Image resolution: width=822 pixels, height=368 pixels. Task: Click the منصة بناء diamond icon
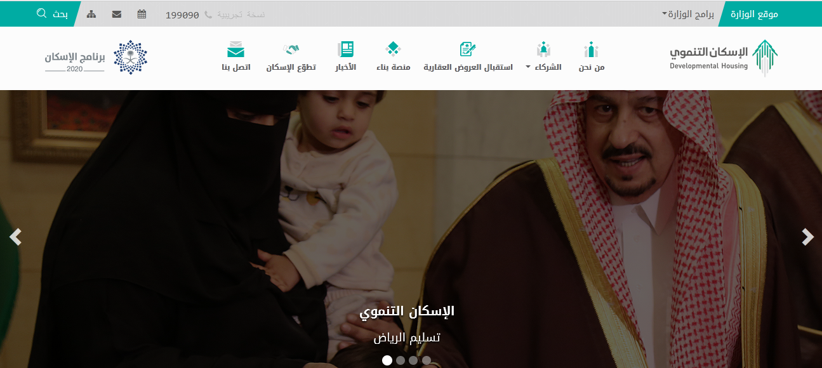394,49
